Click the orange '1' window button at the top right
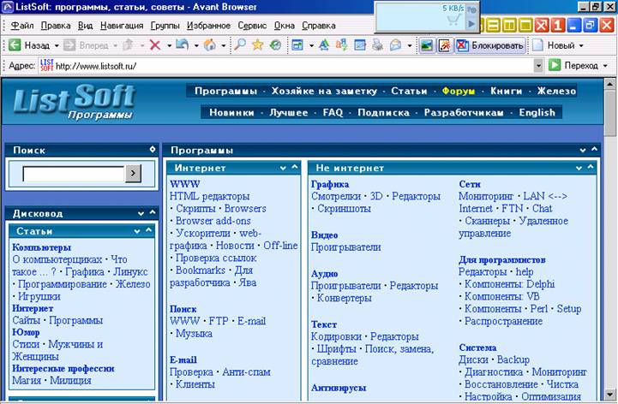The width and height of the screenshot is (618, 404). pos(557,26)
